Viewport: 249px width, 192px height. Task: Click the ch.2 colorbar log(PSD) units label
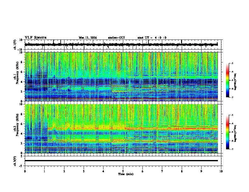tap(235, 133)
